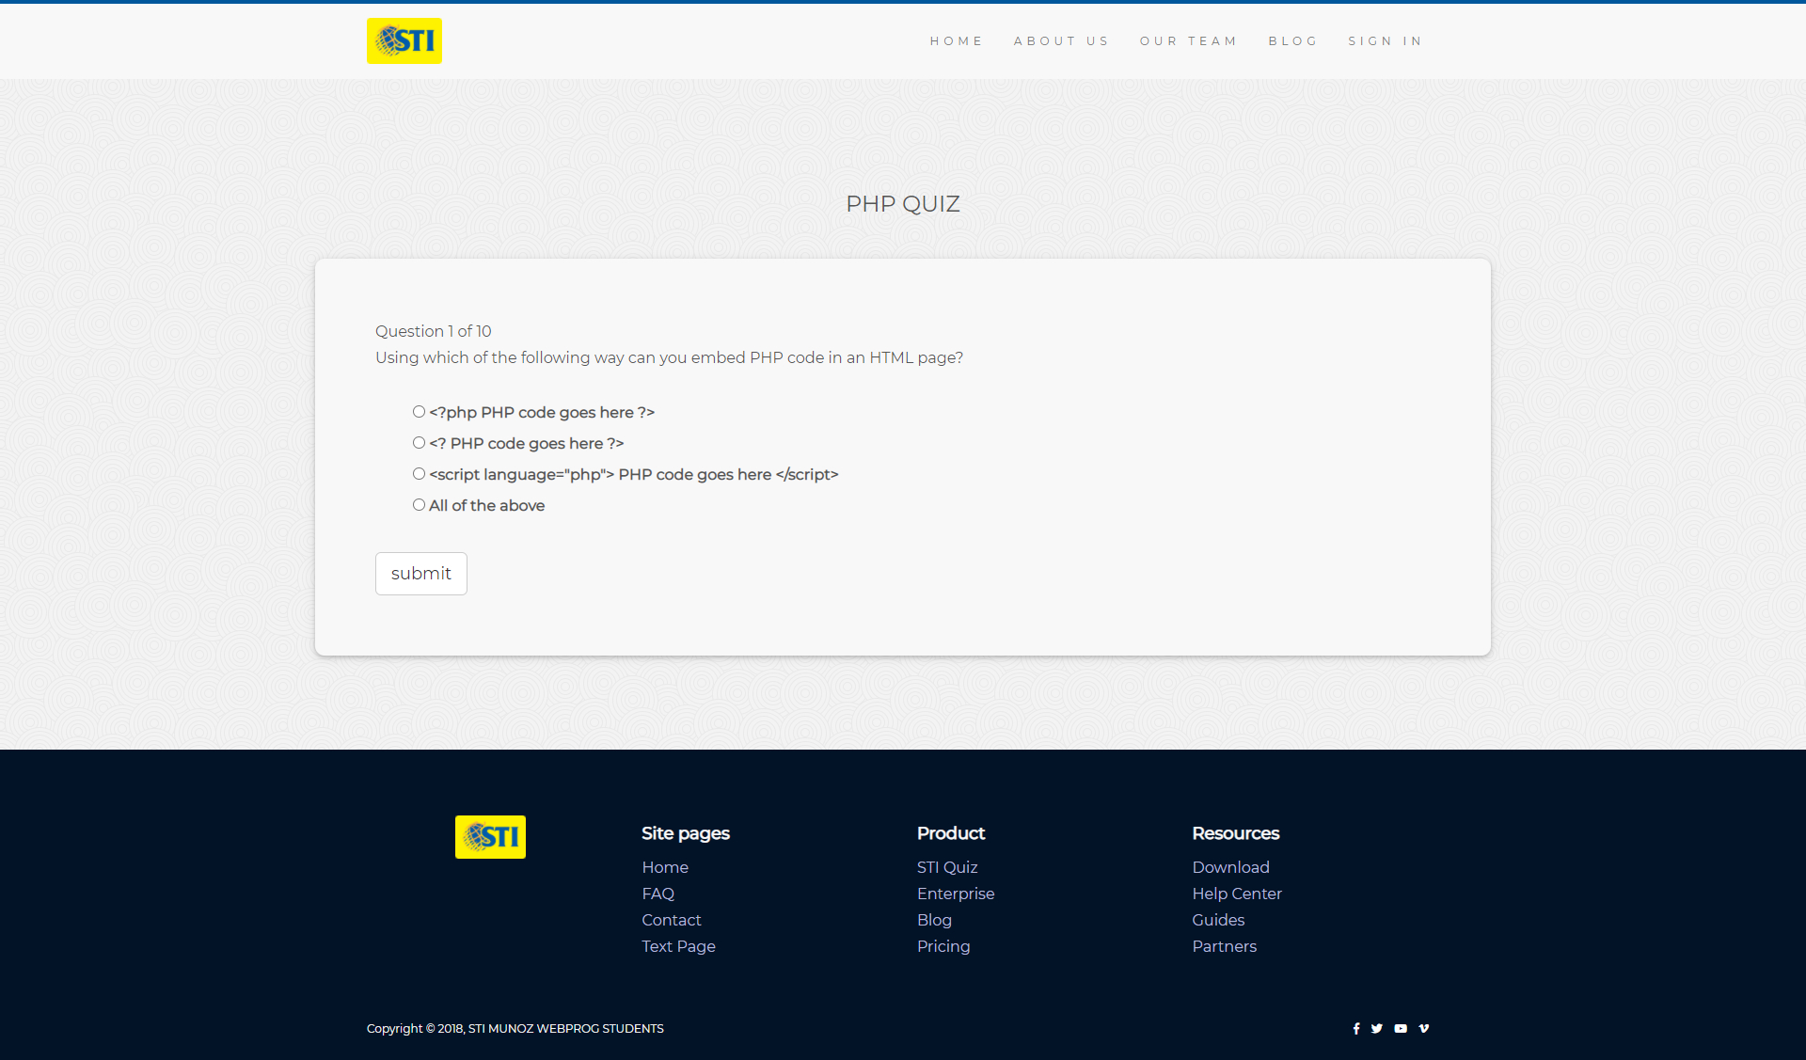Viewport: 1806px width, 1060px height.
Task: Open the Twitter social icon
Action: [x=1377, y=1028]
